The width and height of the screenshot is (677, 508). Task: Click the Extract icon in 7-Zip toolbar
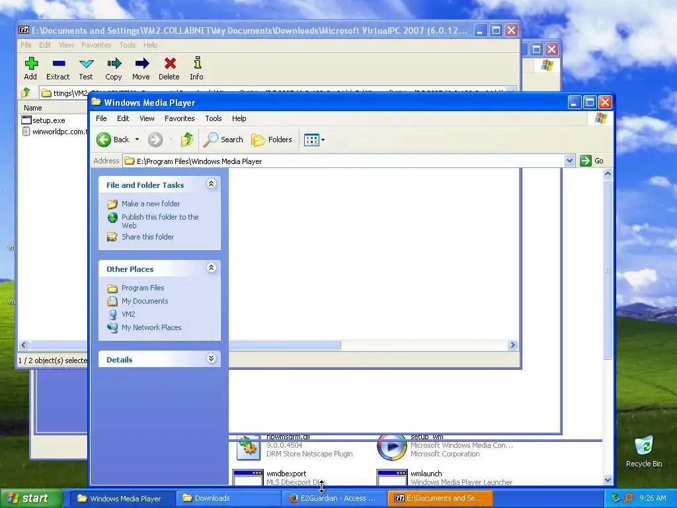58,63
